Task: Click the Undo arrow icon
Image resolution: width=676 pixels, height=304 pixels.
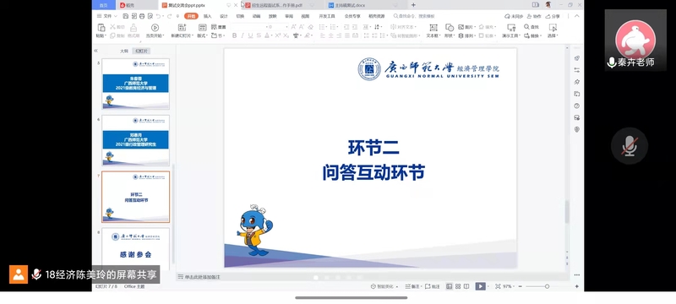Action: (159, 16)
